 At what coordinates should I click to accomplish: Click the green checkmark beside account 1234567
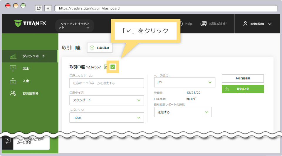click(113, 67)
